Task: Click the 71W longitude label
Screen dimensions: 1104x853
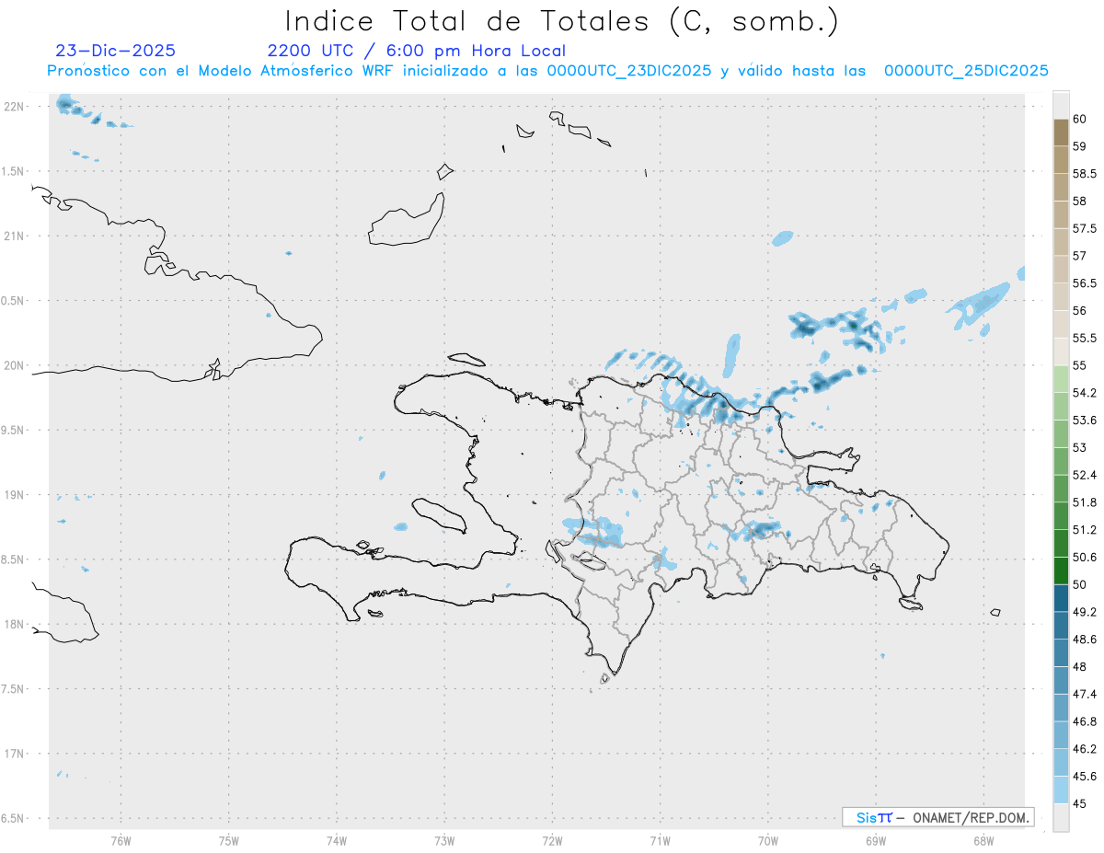Action: (660, 840)
